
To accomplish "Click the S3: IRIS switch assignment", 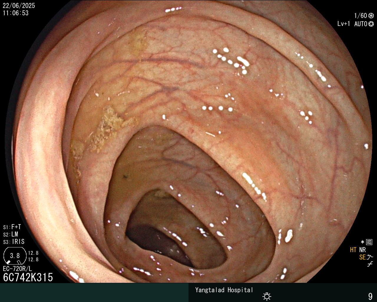I will 14,242.
